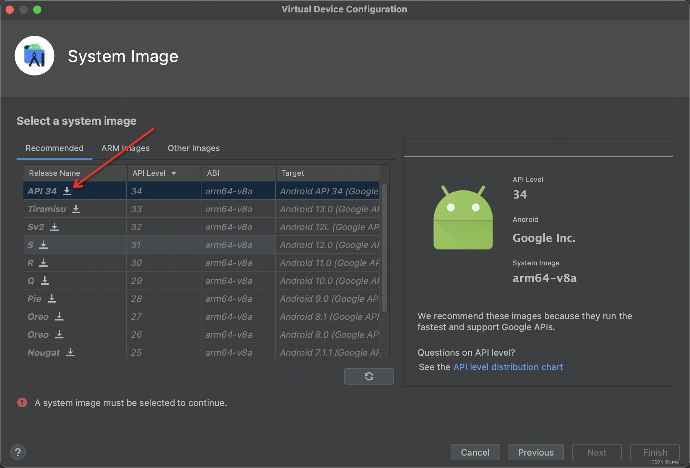Click the system image table scrollbar
This screenshot has width=690, height=468.
coord(384,248)
